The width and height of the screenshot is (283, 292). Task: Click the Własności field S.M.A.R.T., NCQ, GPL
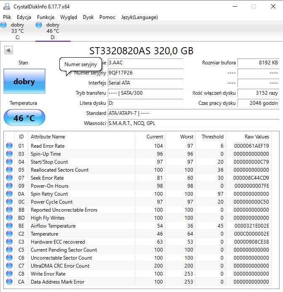[x=194, y=123]
